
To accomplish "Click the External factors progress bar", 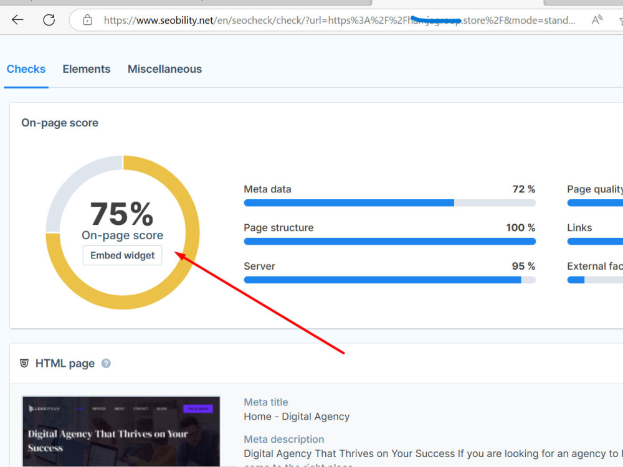I will point(595,280).
